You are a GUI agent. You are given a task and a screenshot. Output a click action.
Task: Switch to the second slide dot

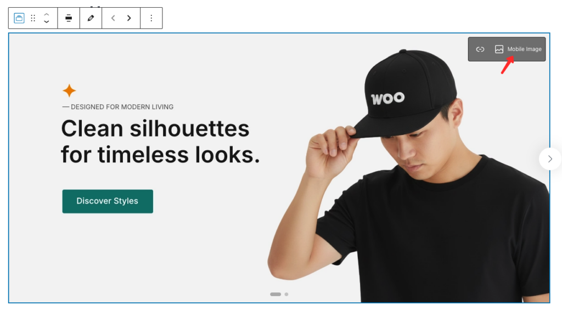click(286, 294)
